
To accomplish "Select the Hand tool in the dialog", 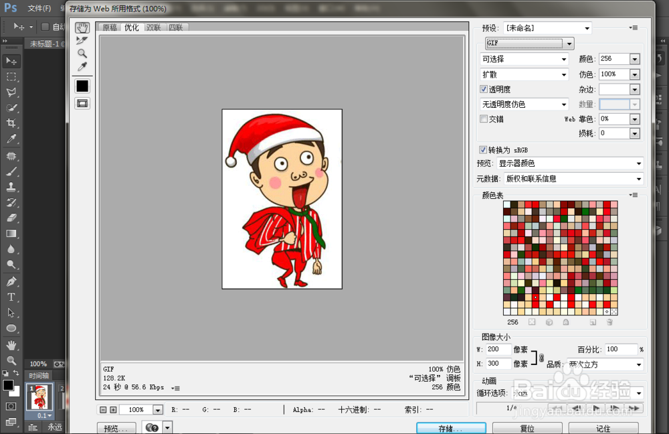I will click(x=82, y=27).
